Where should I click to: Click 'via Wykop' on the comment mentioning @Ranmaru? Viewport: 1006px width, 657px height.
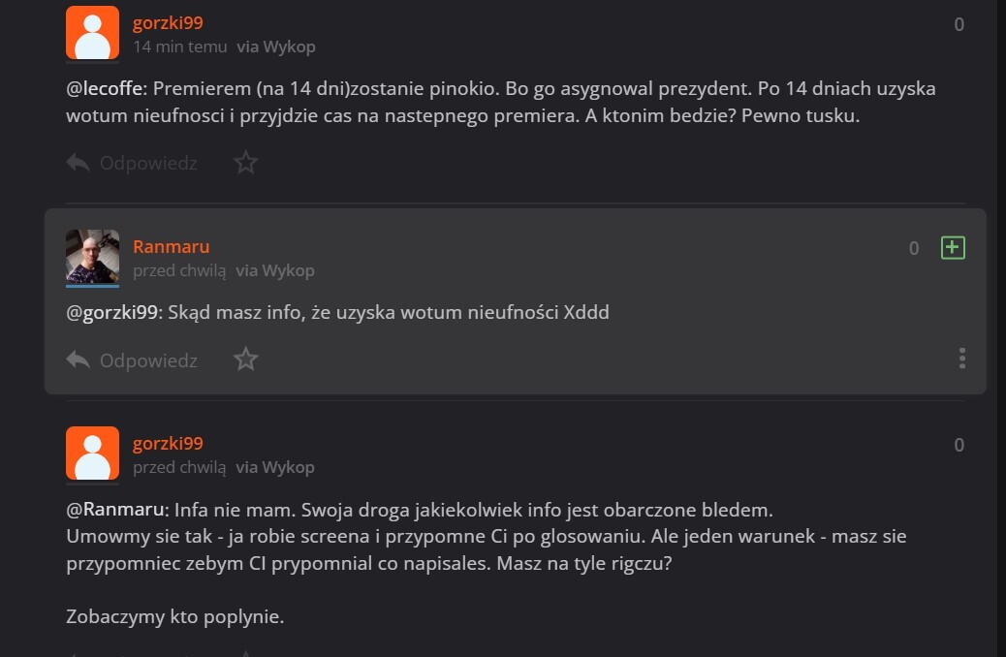(x=275, y=467)
